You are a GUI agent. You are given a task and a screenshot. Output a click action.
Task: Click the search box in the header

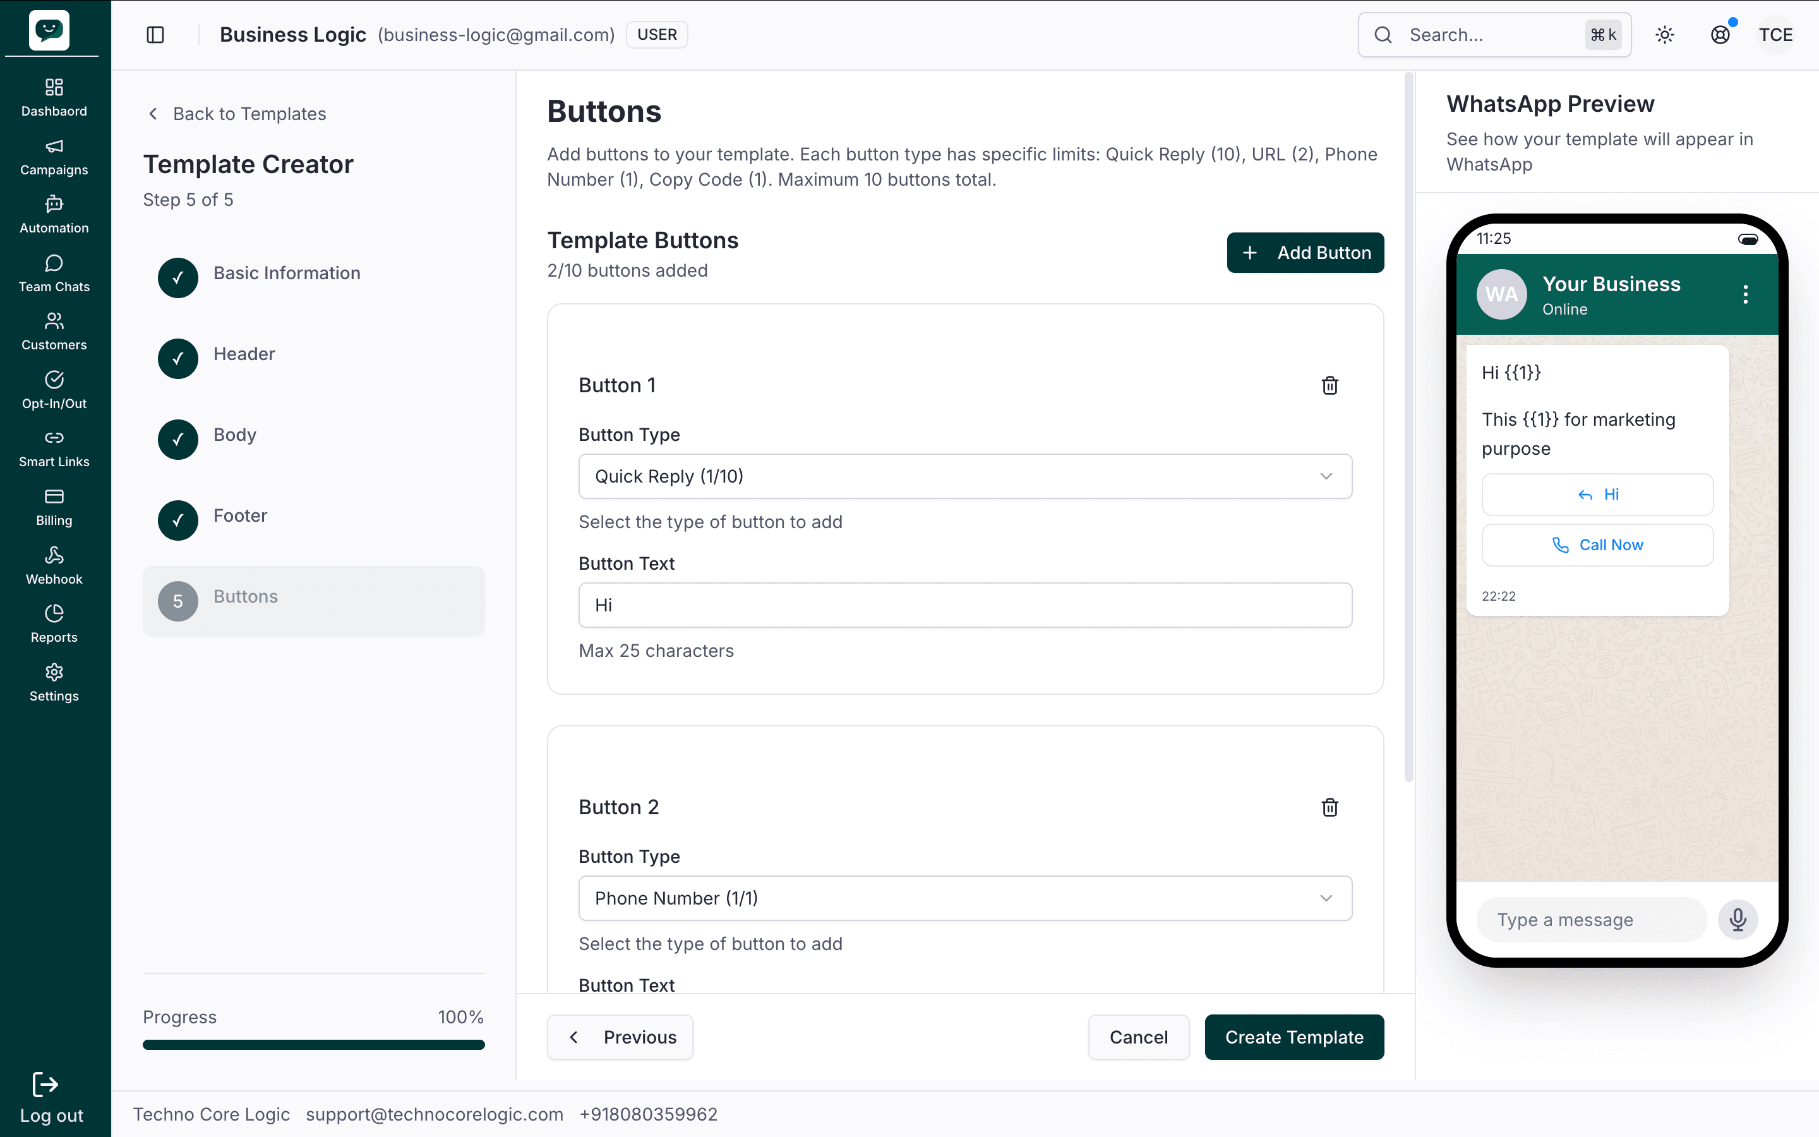pyautogui.click(x=1494, y=35)
